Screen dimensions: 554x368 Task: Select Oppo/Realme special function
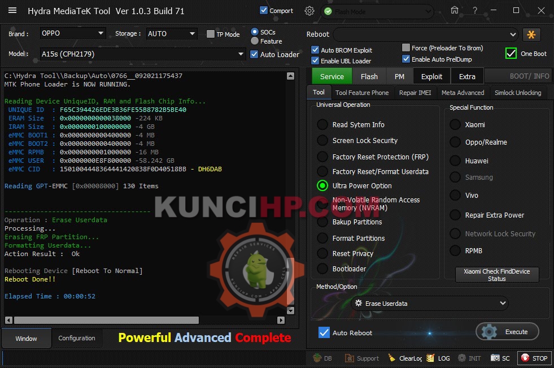[x=455, y=142]
